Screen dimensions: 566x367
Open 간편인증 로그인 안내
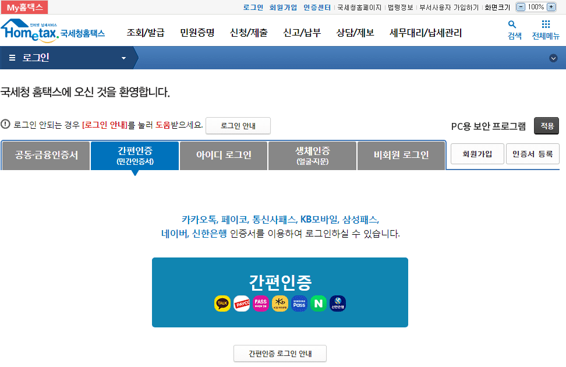click(280, 353)
